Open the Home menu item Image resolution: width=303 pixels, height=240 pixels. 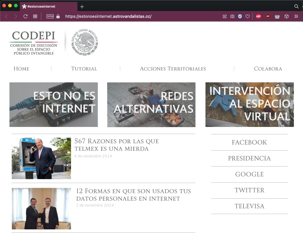click(x=21, y=68)
